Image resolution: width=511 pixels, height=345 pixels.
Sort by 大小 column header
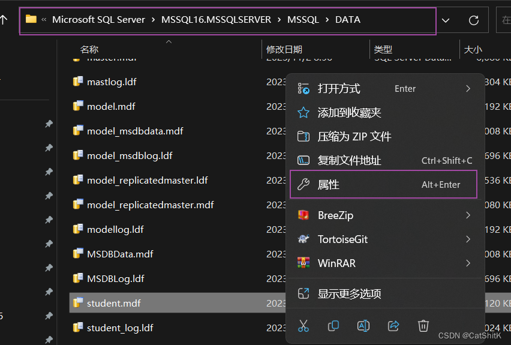pos(473,50)
